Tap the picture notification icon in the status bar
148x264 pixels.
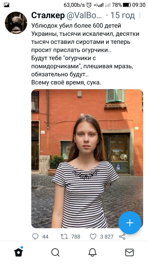click(6, 5)
